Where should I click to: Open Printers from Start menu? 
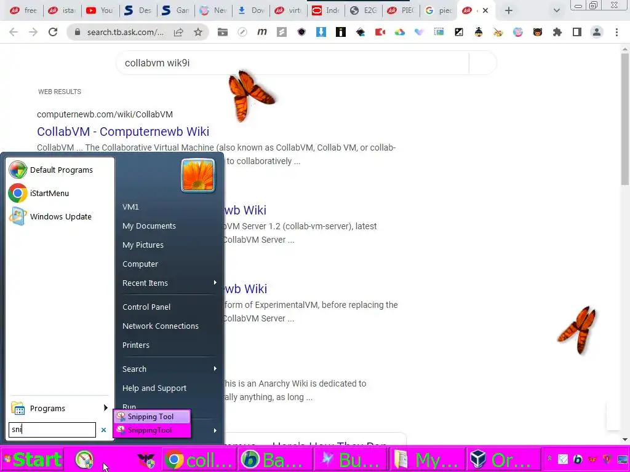pyautogui.click(x=136, y=345)
